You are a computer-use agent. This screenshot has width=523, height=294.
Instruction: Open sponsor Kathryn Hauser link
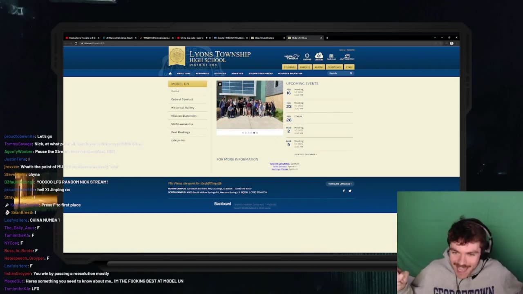(x=280, y=169)
